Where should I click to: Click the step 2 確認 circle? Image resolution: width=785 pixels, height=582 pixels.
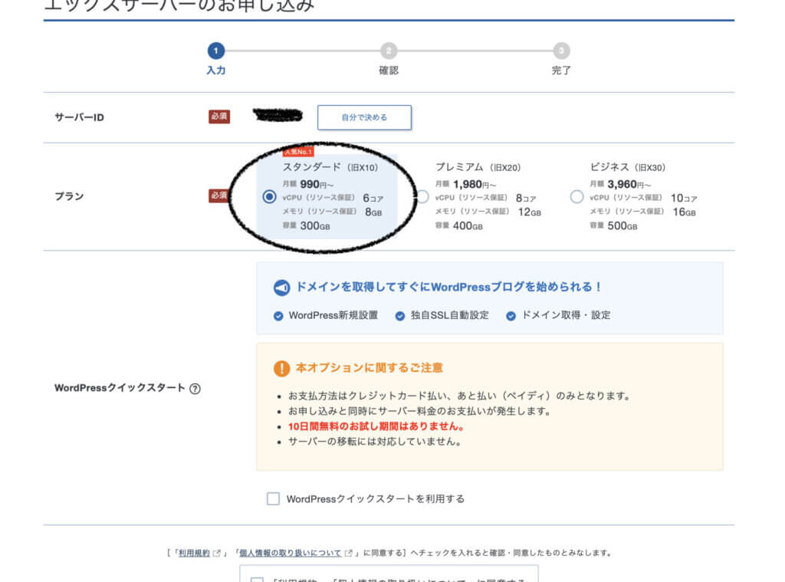[x=389, y=51]
